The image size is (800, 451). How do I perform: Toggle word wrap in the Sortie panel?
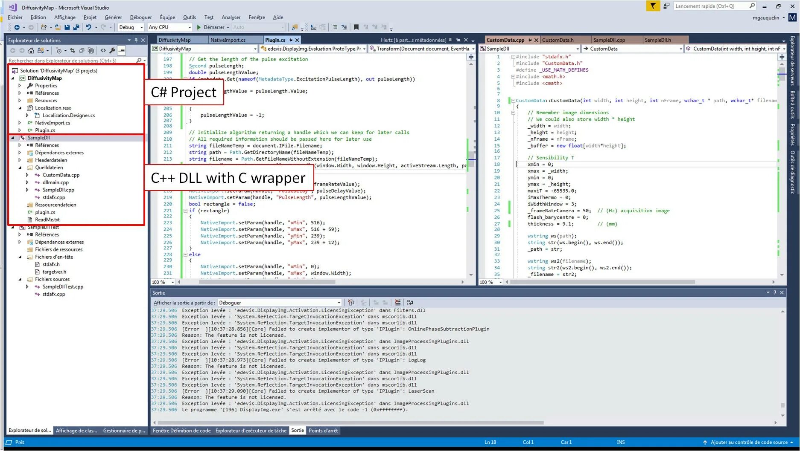tap(409, 303)
